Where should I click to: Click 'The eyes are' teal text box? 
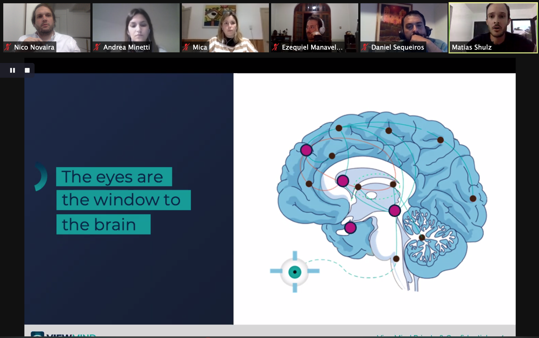114,177
